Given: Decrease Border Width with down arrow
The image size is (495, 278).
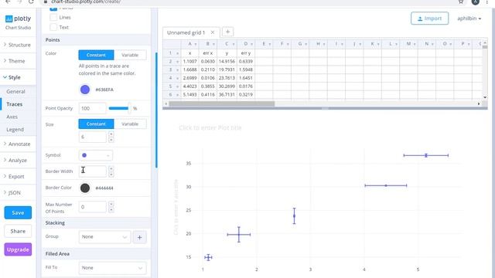Looking at the screenshot, I should coord(111,175).
